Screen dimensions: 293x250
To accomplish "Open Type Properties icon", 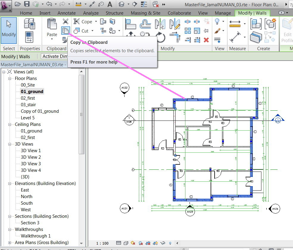I will click(x=29, y=23).
